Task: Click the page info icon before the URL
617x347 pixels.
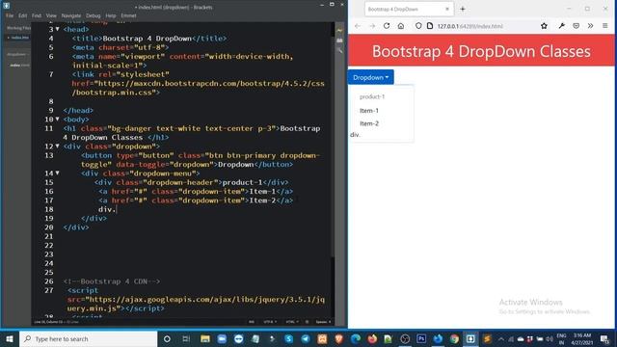Action: pos(430,26)
